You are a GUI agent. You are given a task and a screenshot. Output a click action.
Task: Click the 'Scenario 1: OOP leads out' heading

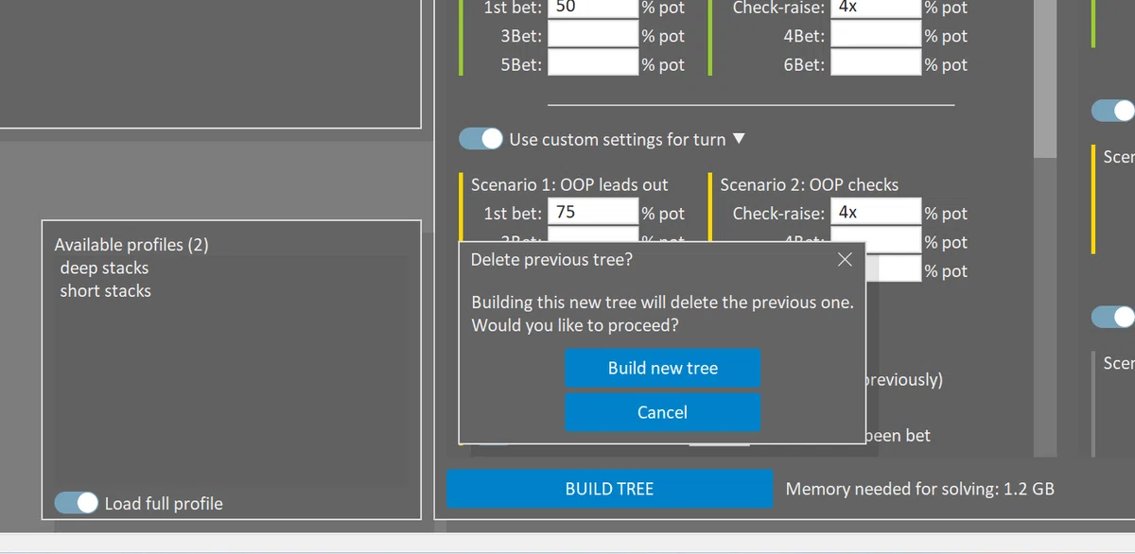[569, 184]
